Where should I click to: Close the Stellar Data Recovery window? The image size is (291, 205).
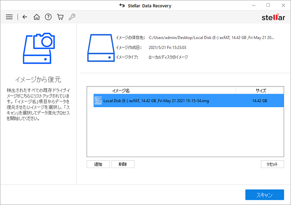coord(283,5)
